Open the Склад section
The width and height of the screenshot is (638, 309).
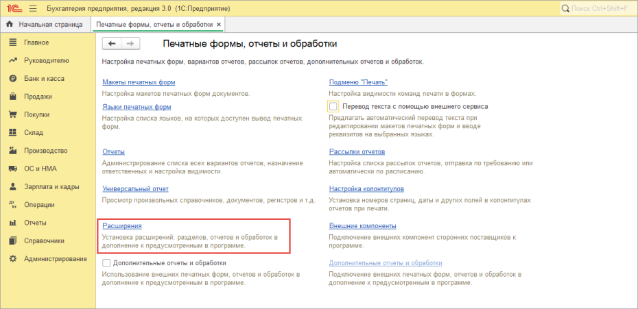pos(48,132)
